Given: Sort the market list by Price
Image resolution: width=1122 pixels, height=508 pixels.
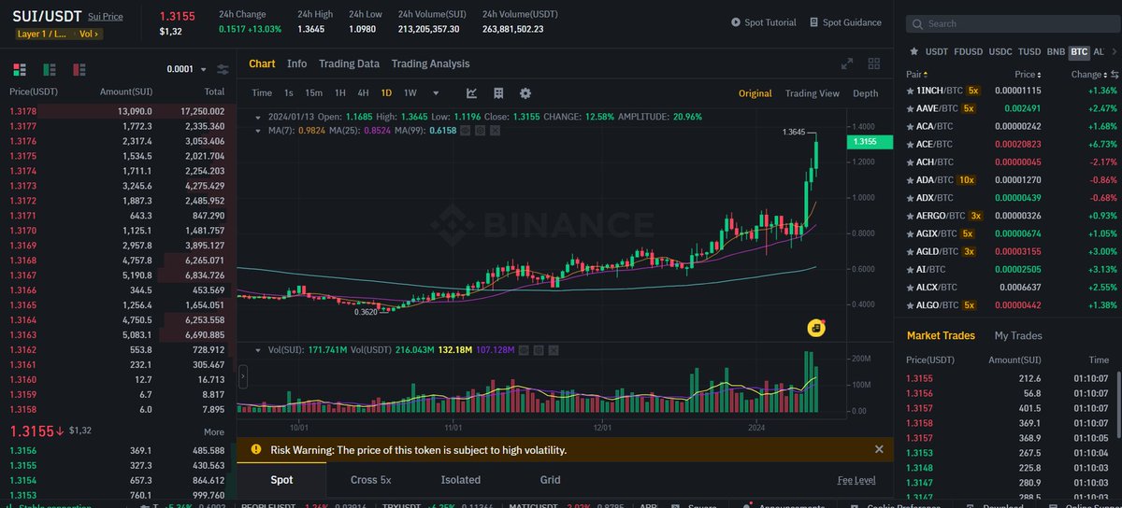Looking at the screenshot, I should click(x=1028, y=74).
